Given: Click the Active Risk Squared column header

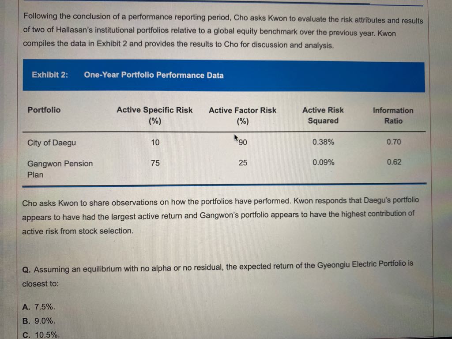Looking at the screenshot, I should (323, 115).
